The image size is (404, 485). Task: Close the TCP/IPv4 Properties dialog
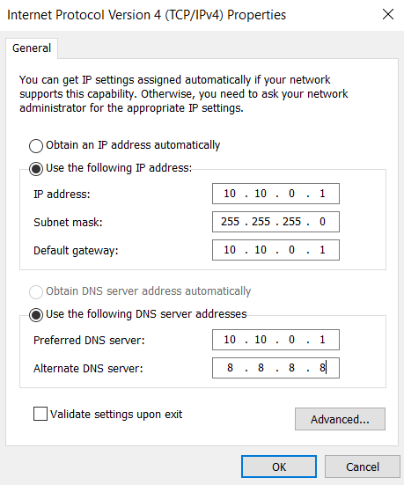388,14
